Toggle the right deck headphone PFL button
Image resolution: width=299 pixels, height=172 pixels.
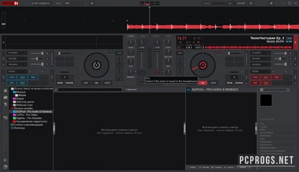[157, 73]
